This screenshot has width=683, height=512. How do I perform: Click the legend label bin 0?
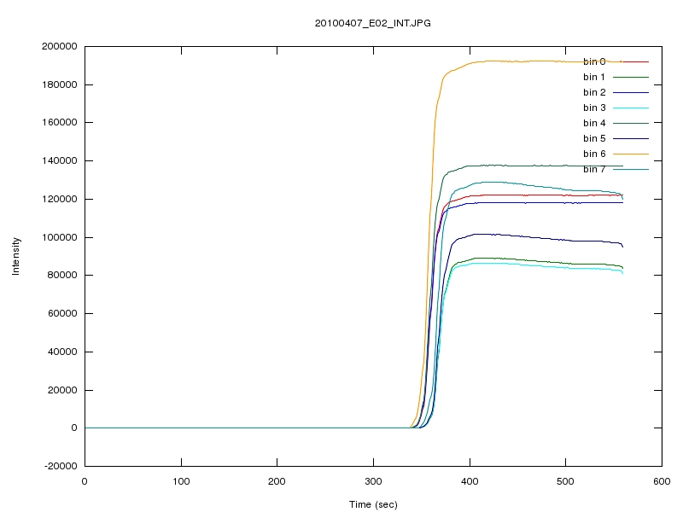click(x=594, y=61)
